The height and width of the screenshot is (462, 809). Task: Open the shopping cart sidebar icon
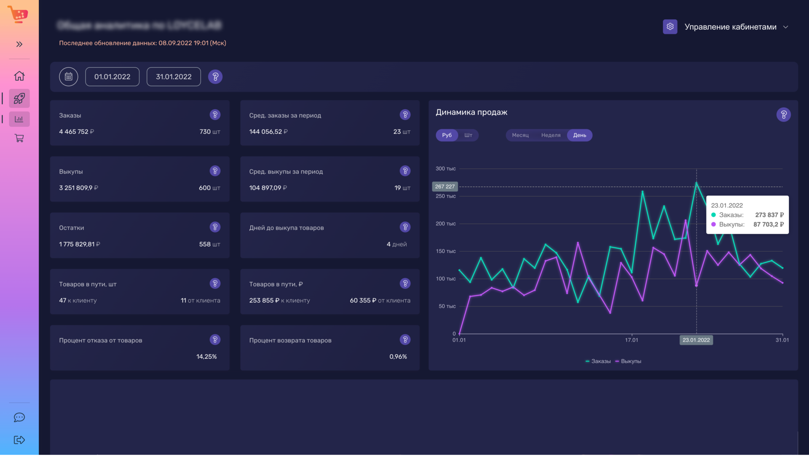pos(19,138)
